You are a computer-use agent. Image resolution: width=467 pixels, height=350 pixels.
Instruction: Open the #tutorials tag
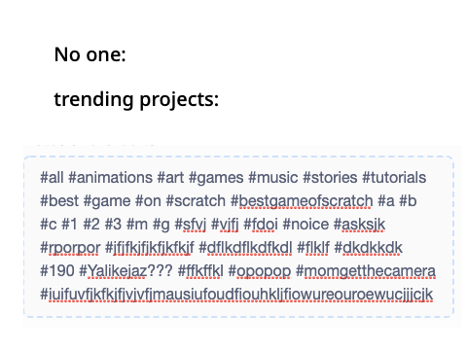click(x=394, y=178)
